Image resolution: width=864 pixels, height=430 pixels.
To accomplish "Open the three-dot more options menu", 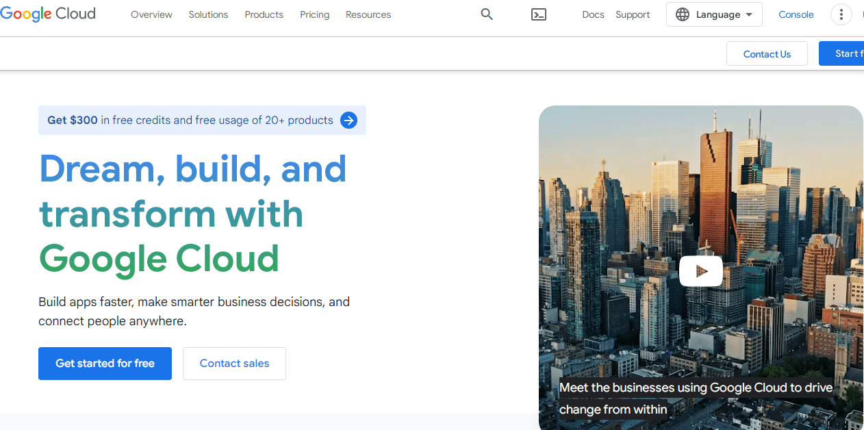I will 841,14.
